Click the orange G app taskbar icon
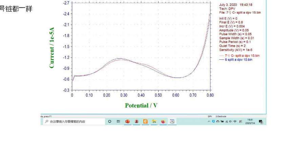This screenshot has width=305, height=152. 145,121
